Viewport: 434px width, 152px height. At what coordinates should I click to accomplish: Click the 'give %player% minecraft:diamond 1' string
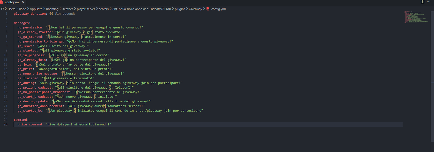(x=78, y=124)
